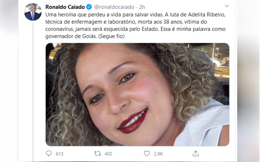View the attached photo of Adelita Ribeiro
Image resolution: width=260 pixels, height=162 pixels.
click(x=138, y=94)
